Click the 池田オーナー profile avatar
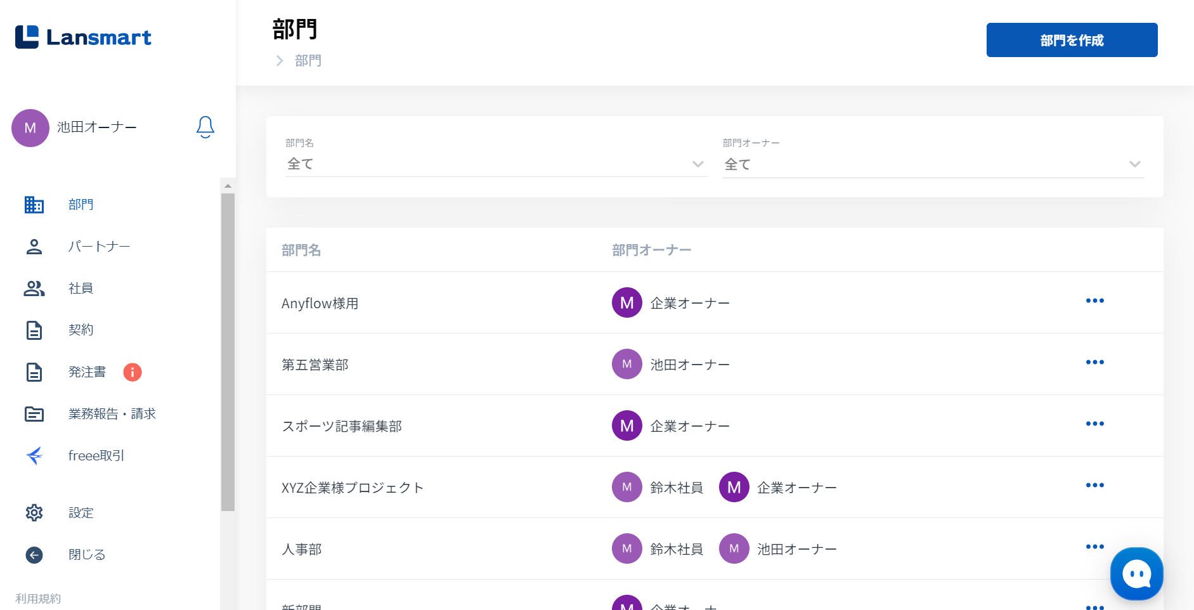 click(x=30, y=128)
